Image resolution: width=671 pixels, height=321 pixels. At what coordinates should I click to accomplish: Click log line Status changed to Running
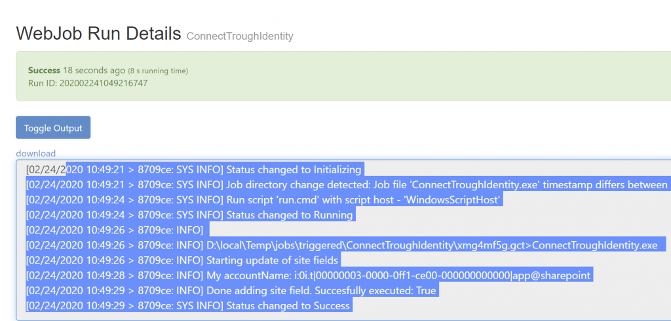[189, 215]
